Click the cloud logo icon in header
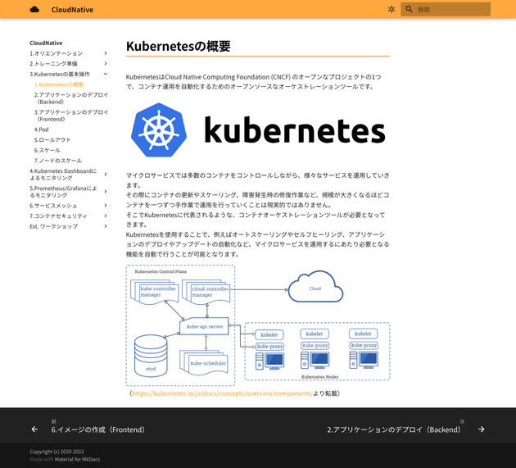The height and width of the screenshot is (468, 516). (34, 10)
